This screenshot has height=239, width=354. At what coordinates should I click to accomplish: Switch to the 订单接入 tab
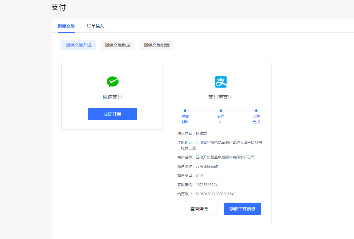coord(95,26)
